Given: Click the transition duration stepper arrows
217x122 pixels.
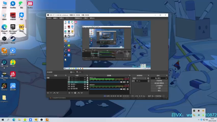Looking at the screenshot, I should tap(148, 81).
